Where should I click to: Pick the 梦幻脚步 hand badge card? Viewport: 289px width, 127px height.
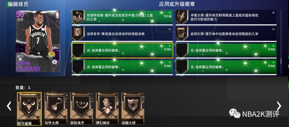click(107, 109)
